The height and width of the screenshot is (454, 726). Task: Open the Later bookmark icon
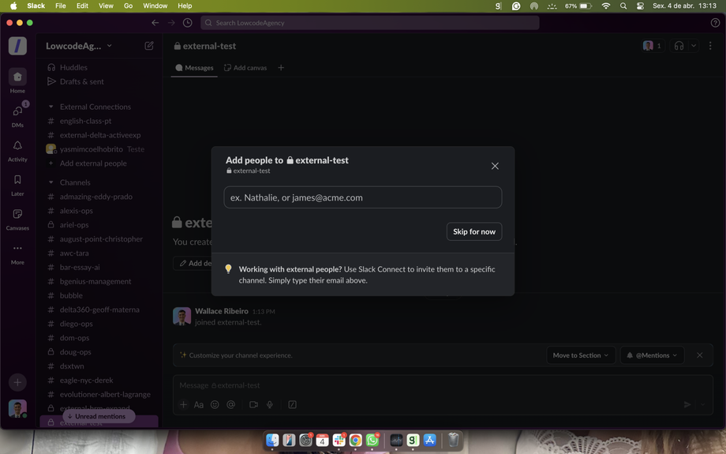click(17, 181)
